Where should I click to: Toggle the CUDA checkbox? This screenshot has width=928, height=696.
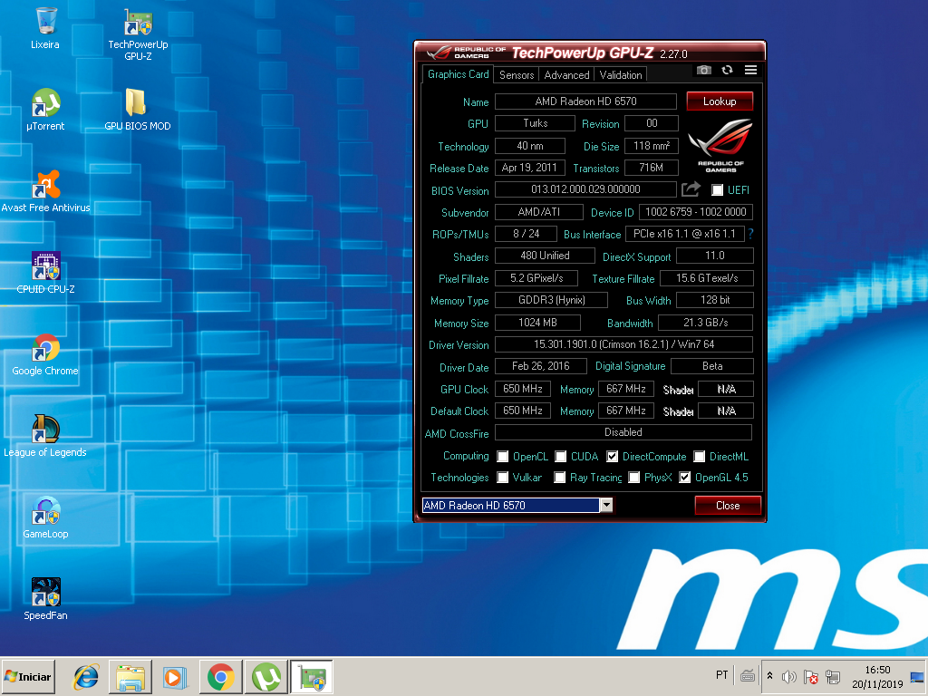pyautogui.click(x=560, y=457)
